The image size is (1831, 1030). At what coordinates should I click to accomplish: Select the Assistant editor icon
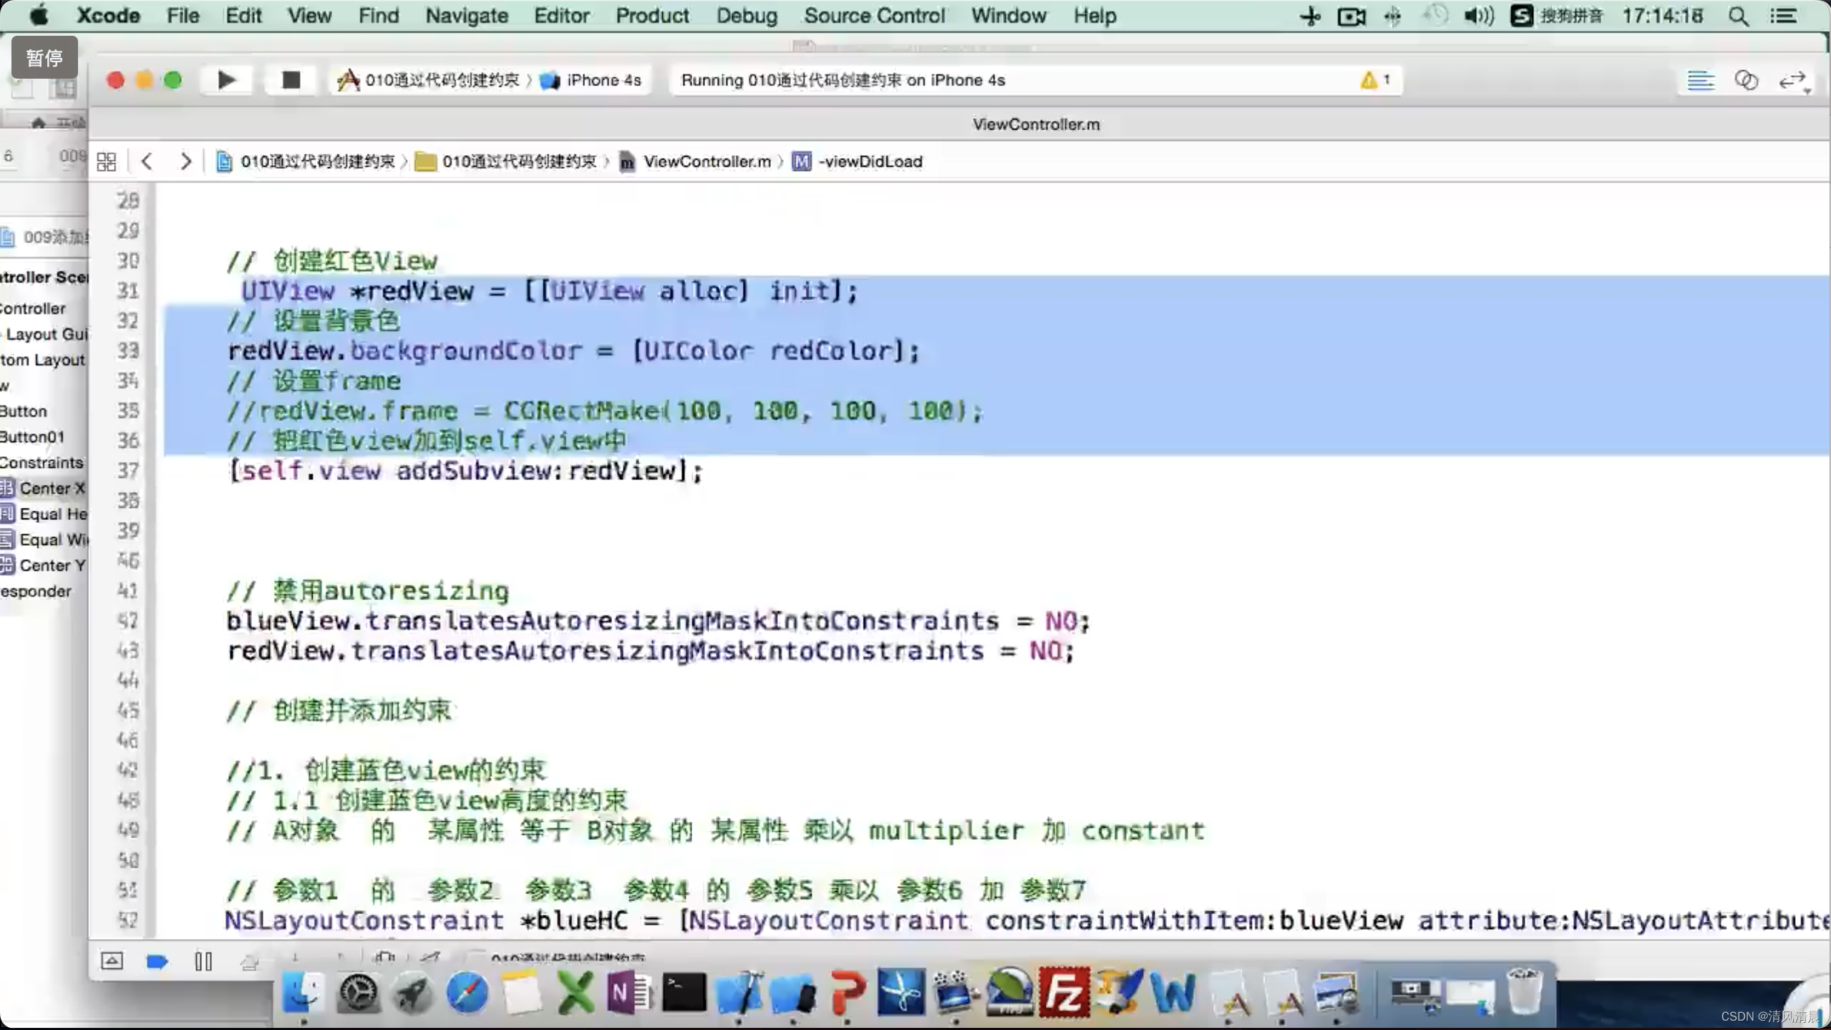coord(1746,80)
